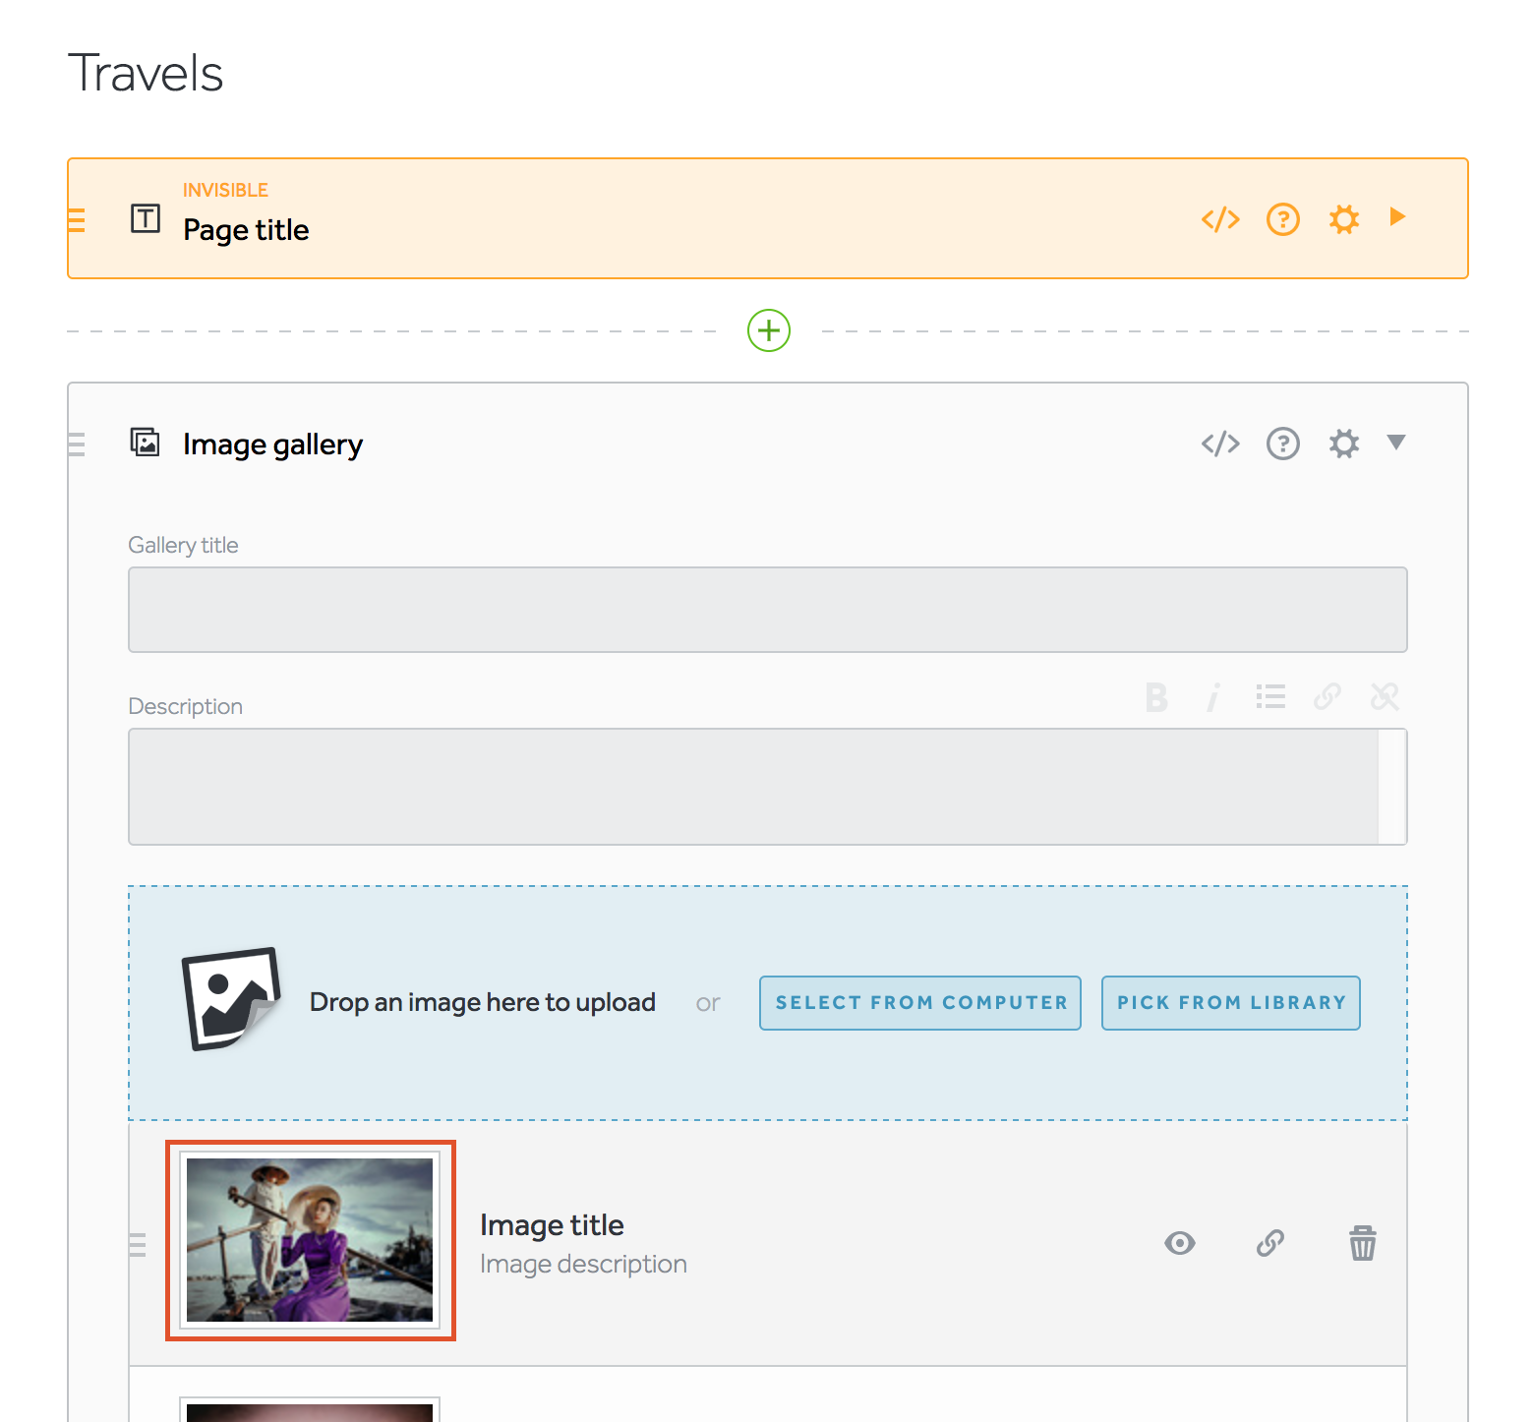Toggle italic formatting in Description toolbar
The image size is (1534, 1422).
tap(1213, 697)
